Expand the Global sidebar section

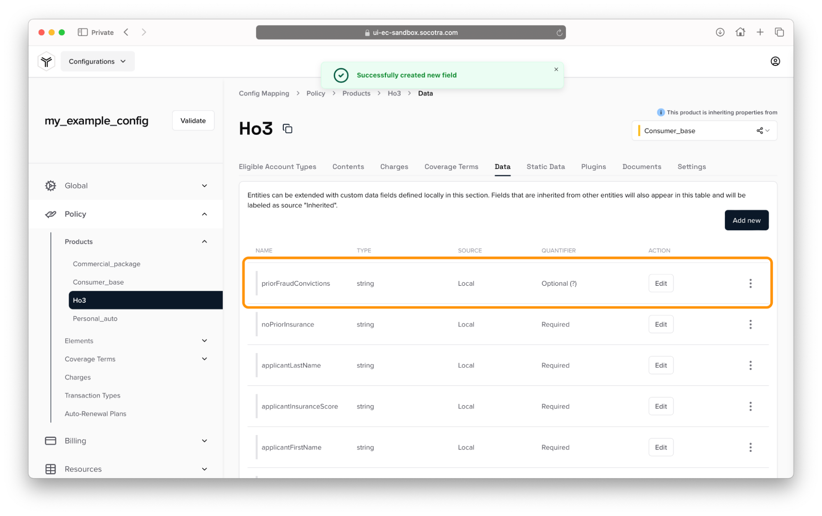(204, 186)
